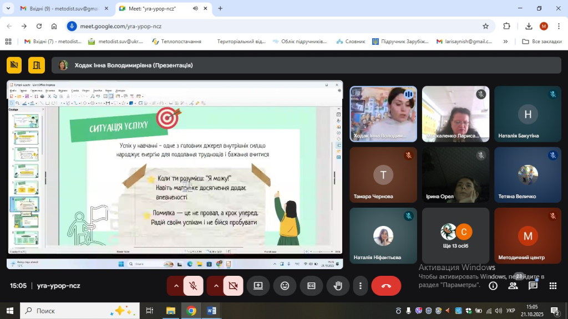Click the Windows taskbar Поиск search box
568x319 pixels.
click(x=79, y=311)
